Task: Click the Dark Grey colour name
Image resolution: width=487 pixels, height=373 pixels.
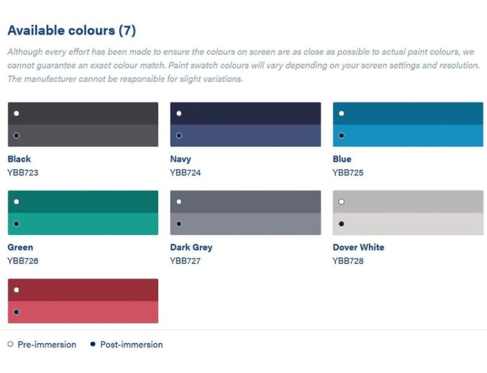Action: click(x=191, y=247)
